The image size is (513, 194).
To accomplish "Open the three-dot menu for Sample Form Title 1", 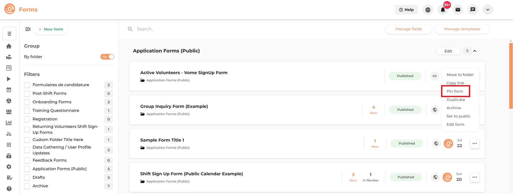I will coord(475,143).
